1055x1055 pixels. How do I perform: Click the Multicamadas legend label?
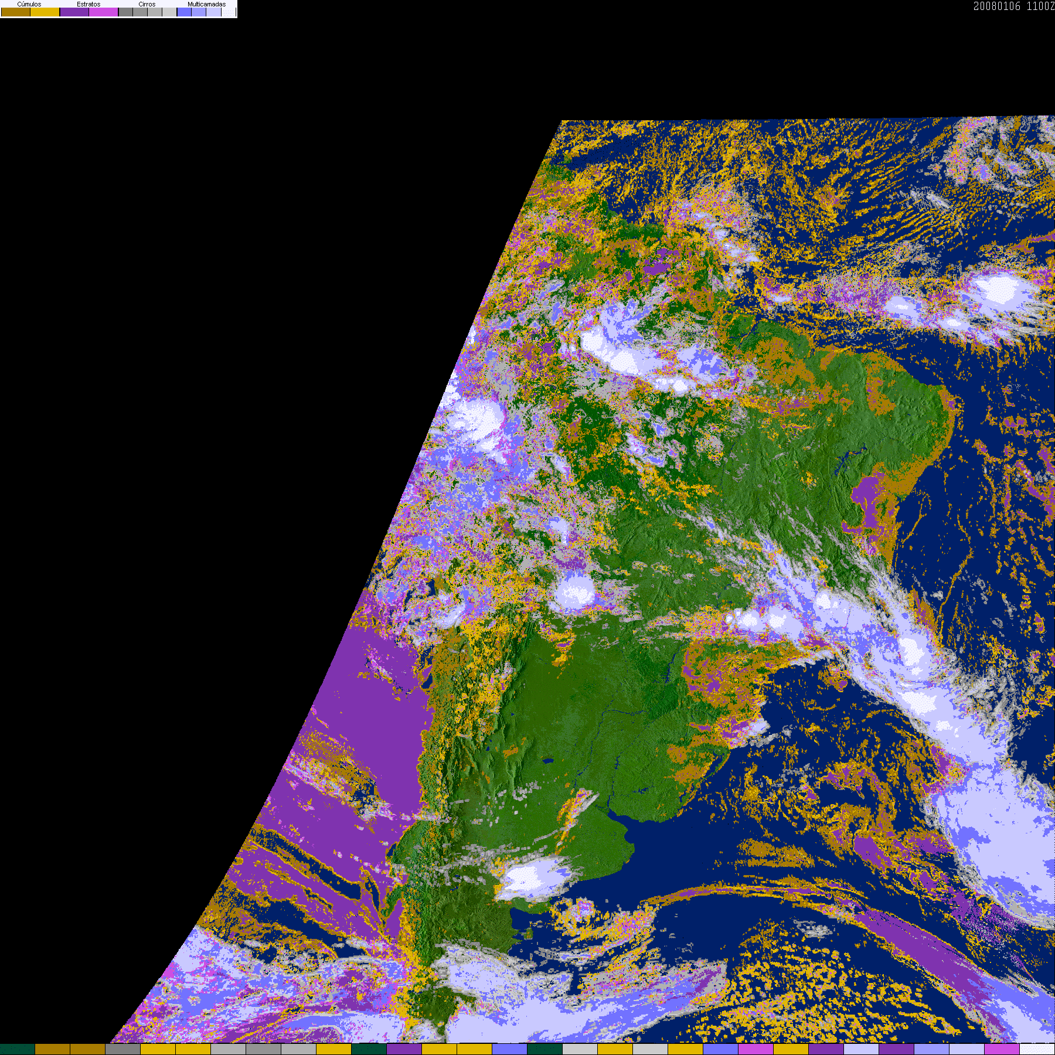point(207,4)
